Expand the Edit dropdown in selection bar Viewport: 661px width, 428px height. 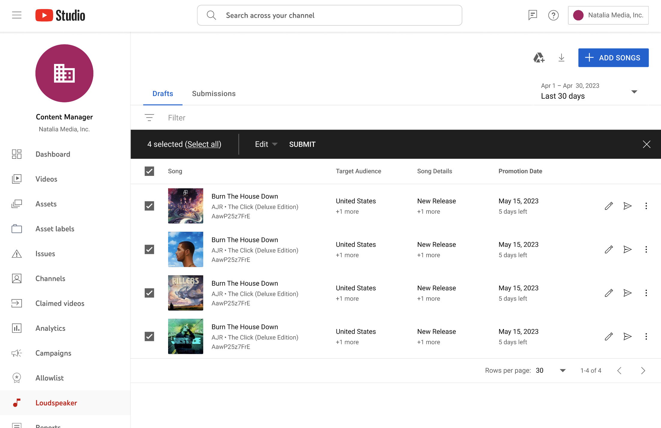pyautogui.click(x=266, y=144)
